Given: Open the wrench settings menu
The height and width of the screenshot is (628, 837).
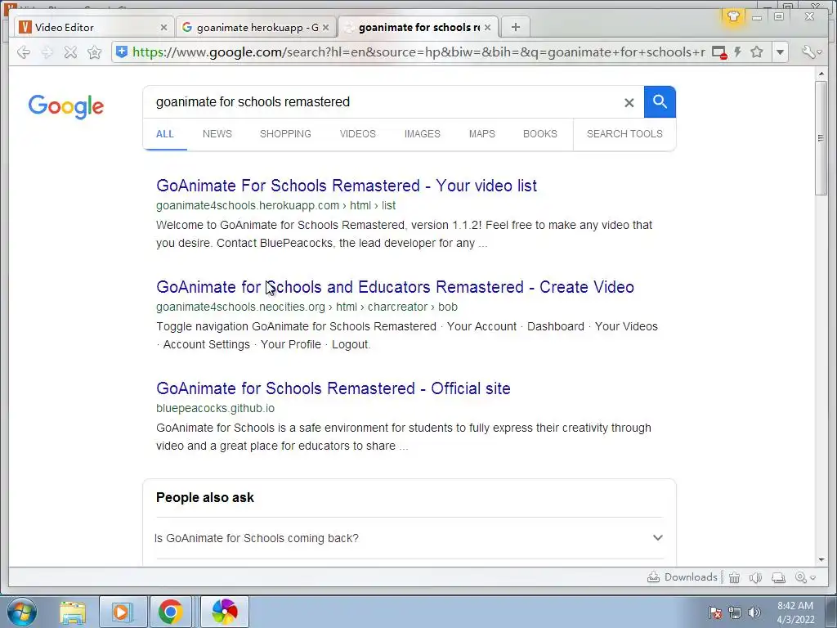Looking at the screenshot, I should (812, 52).
